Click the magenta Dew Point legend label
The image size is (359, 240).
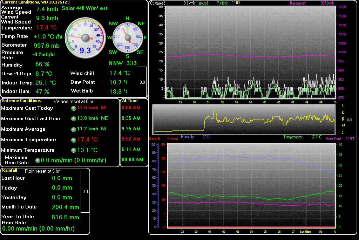(333, 139)
